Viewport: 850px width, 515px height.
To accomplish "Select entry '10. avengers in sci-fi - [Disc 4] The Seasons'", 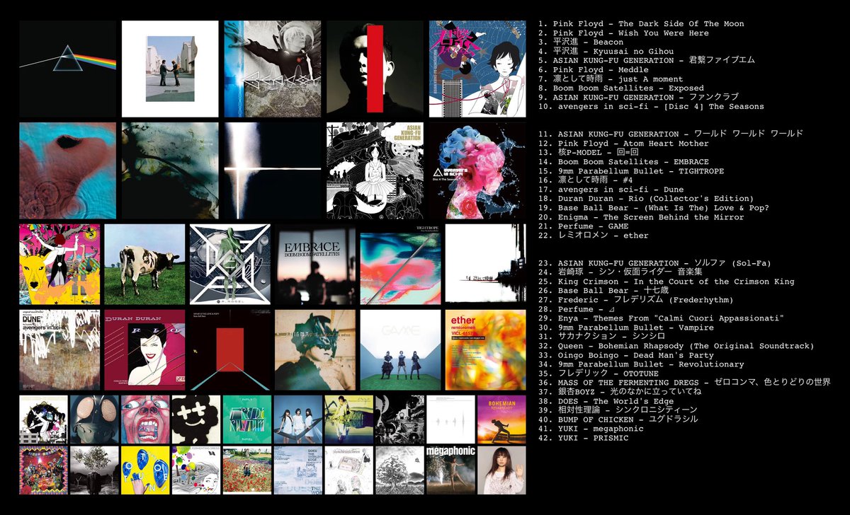I will (x=651, y=106).
